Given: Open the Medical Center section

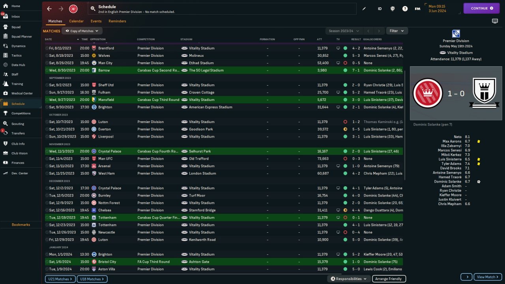Looking at the screenshot, I should (6, 93).
